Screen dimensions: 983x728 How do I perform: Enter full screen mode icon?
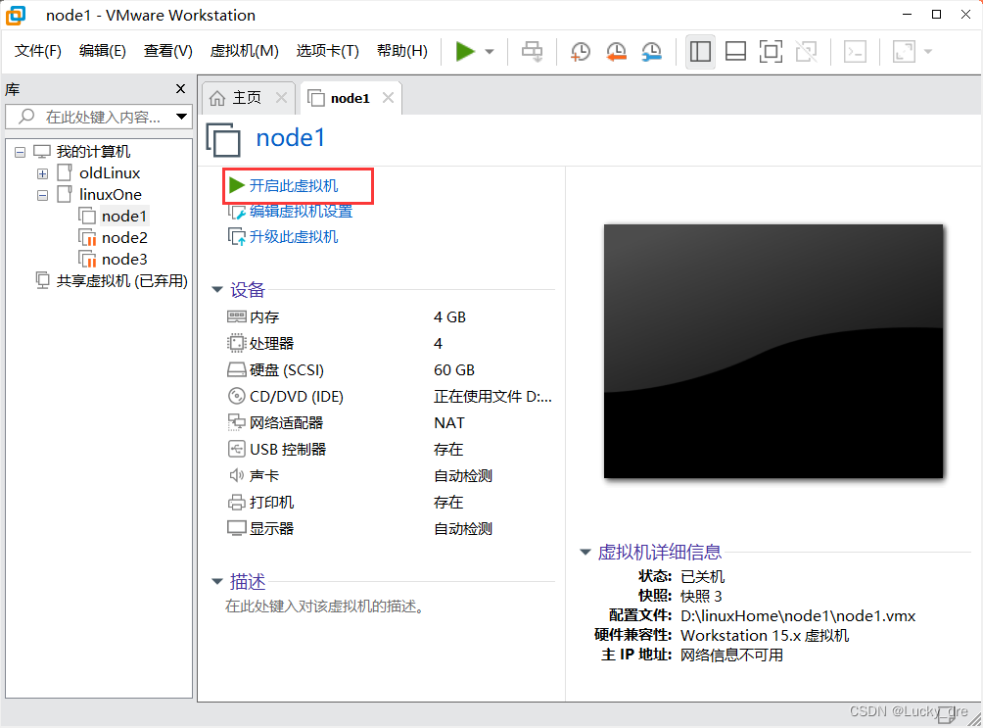(x=771, y=52)
